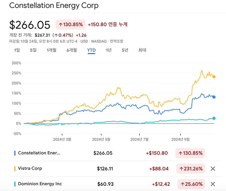The width and height of the screenshot is (226, 191).
Task: Click the Vistra yellow endpoint dot on chart
Action: pos(214,77)
